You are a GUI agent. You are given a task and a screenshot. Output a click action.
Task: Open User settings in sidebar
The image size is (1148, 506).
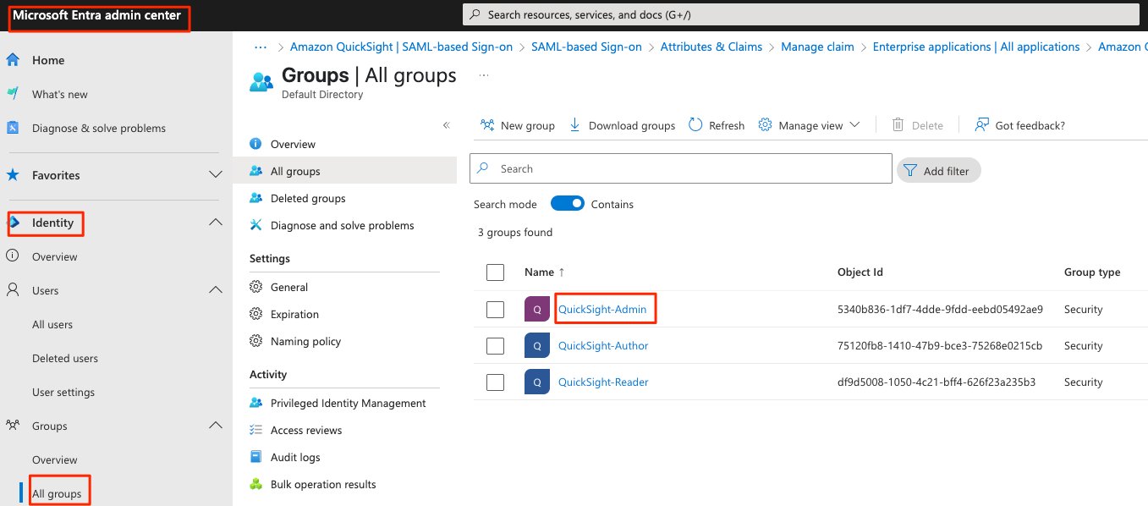63,392
